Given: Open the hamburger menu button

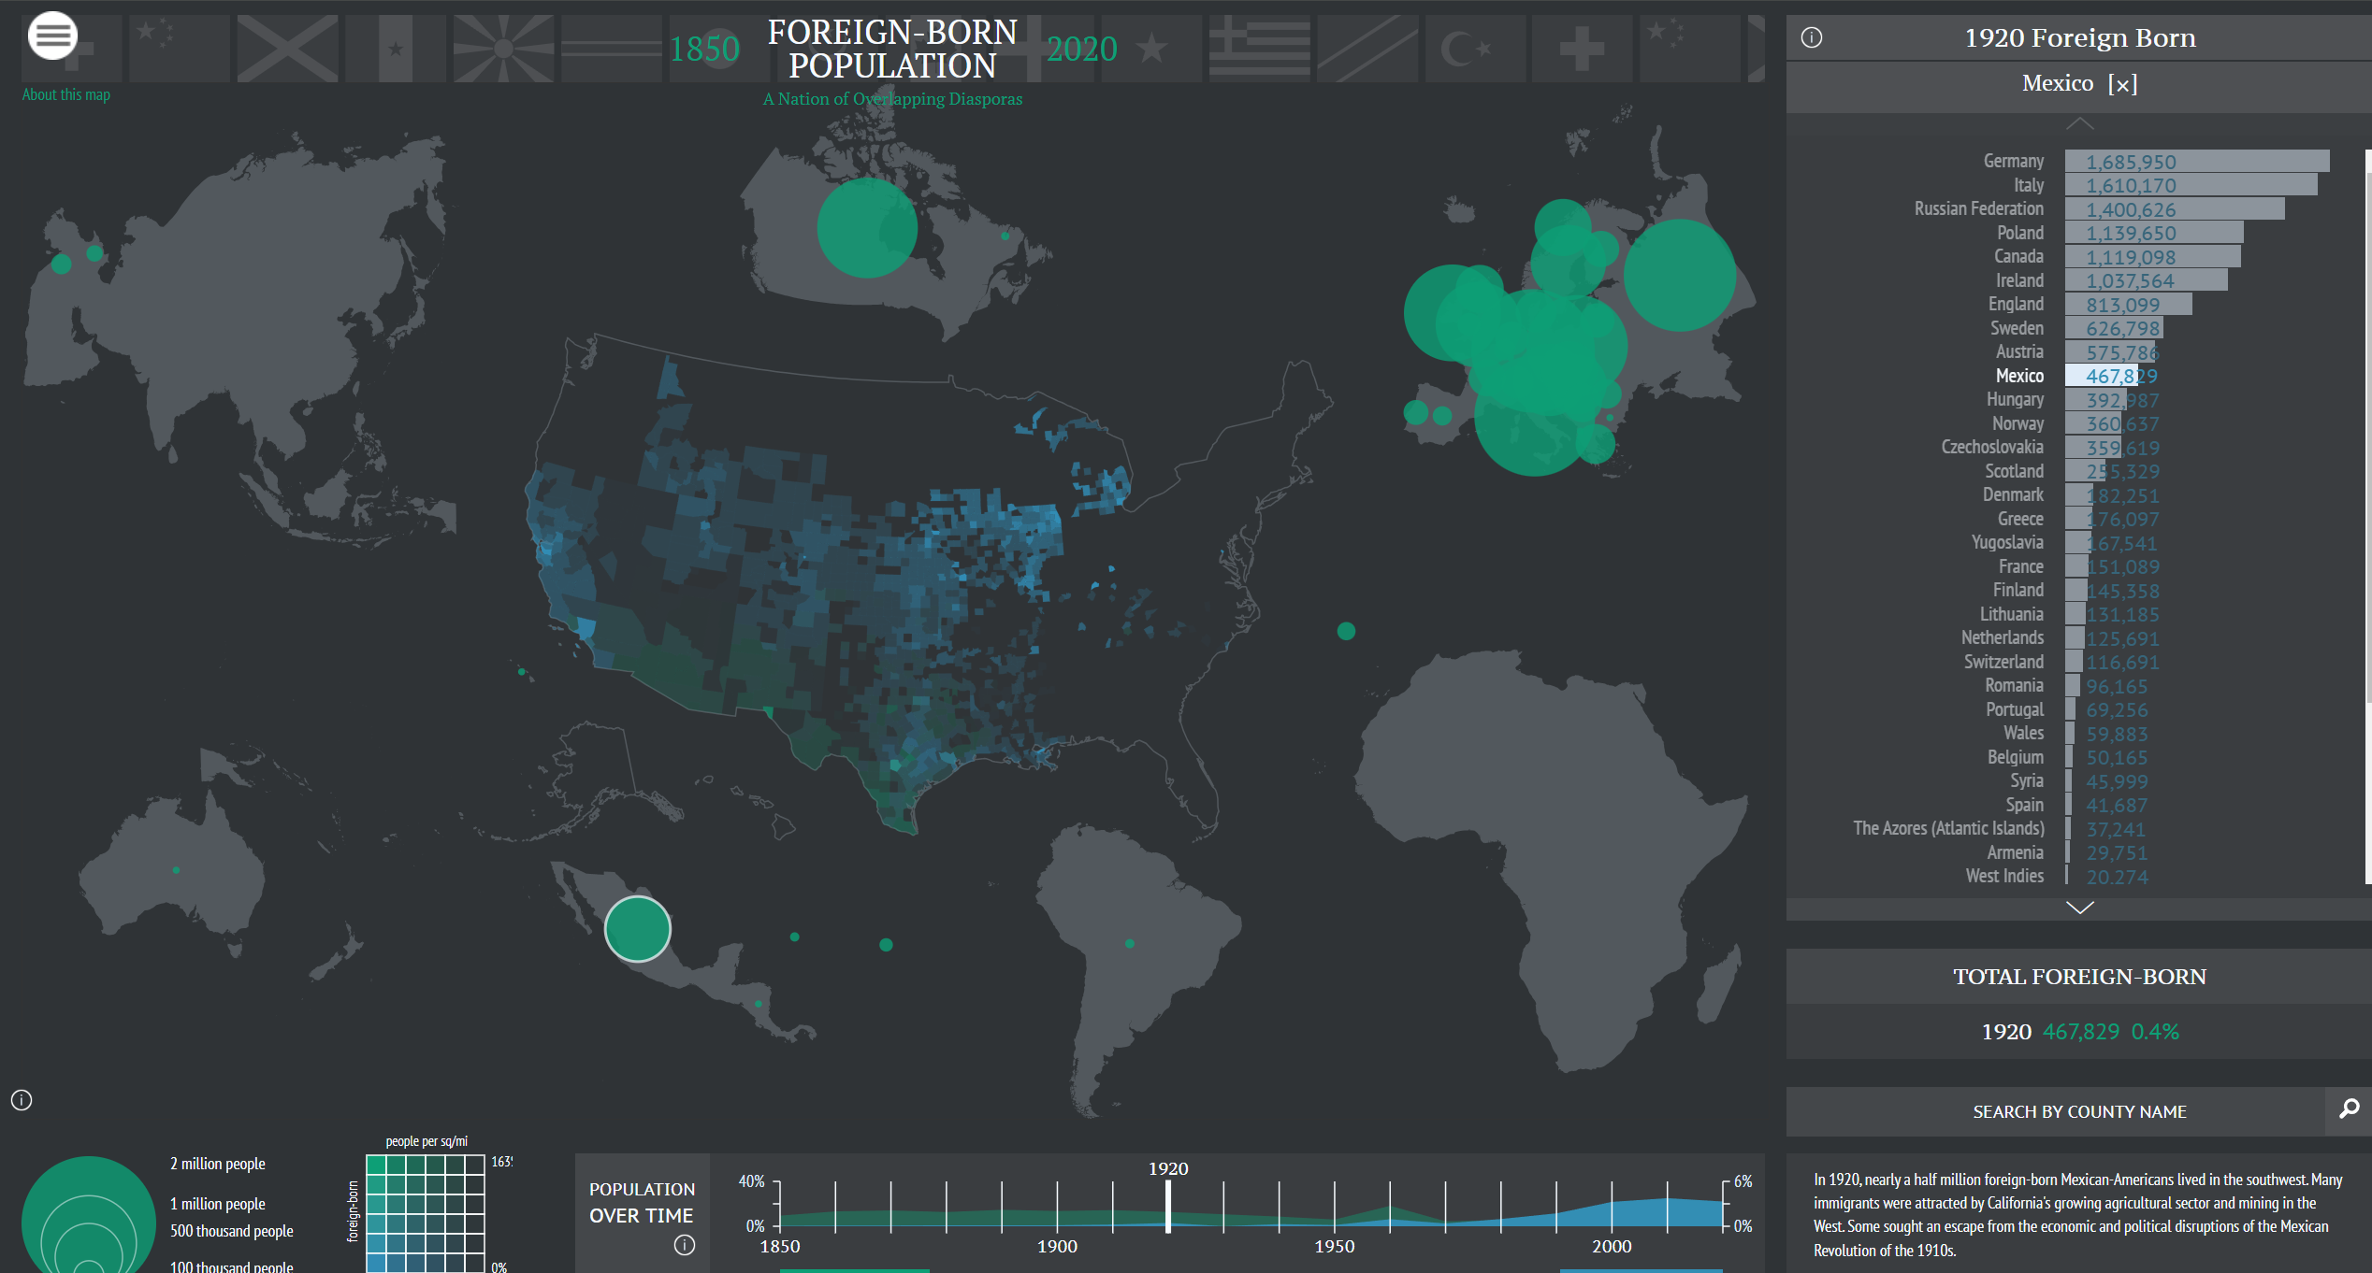Looking at the screenshot, I should coord(52,36).
